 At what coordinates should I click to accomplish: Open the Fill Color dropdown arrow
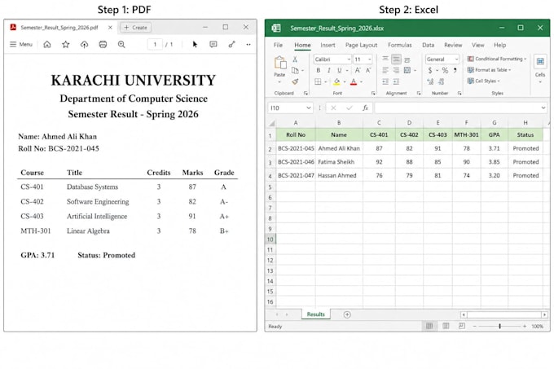click(345, 82)
